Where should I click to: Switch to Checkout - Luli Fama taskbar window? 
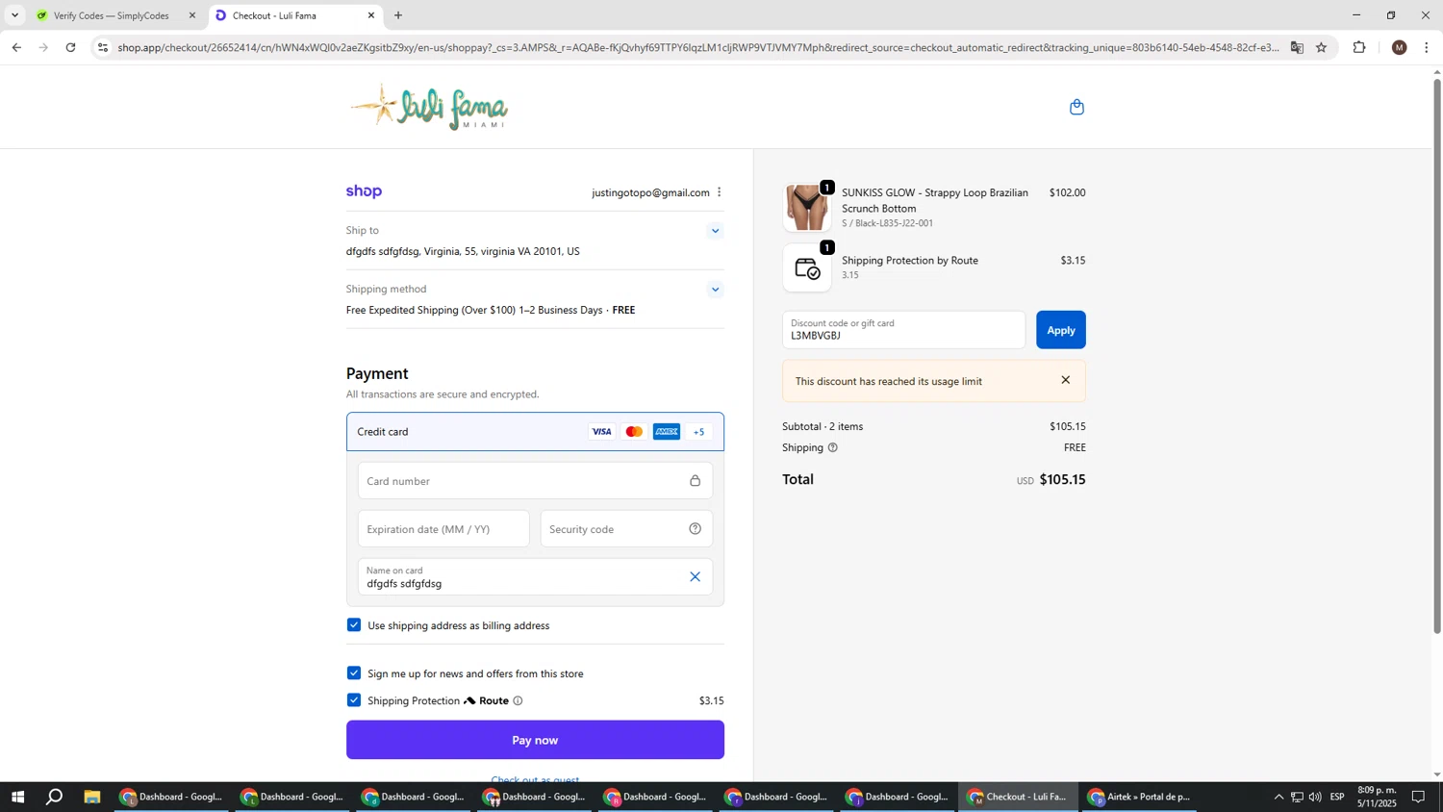point(1019,797)
